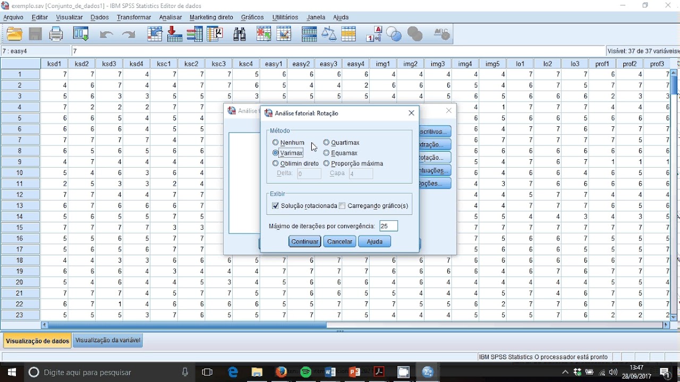This screenshot has height=382, width=680.
Task: Undo the last action
Action: (106, 34)
